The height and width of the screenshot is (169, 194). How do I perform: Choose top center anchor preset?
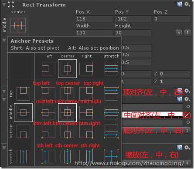click(x=67, y=94)
